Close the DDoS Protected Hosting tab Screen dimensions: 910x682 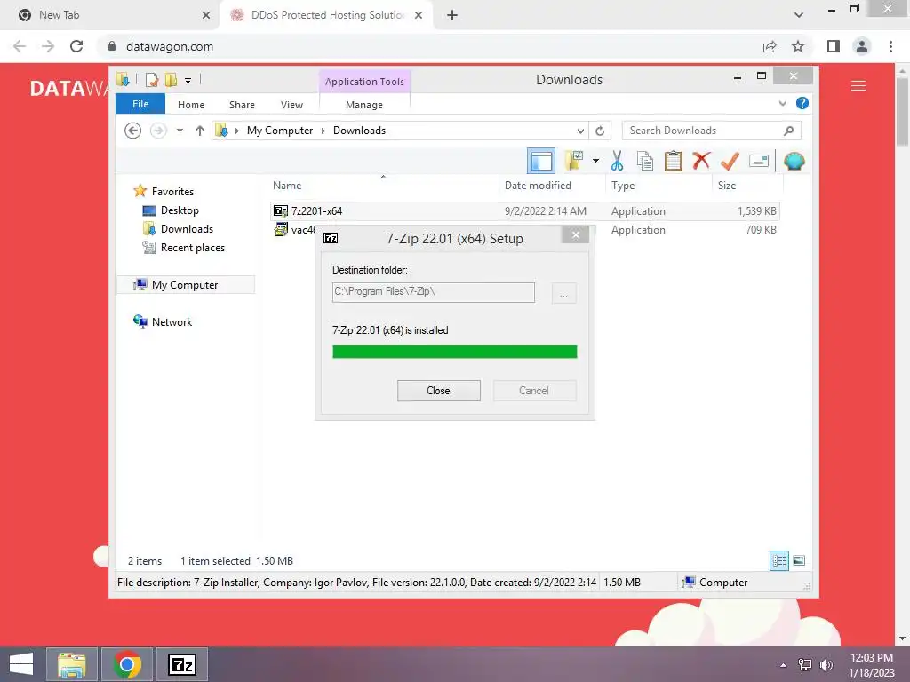coord(419,16)
